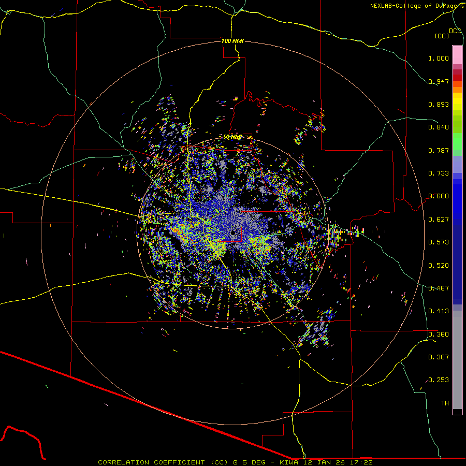Click the 0.413 color scale value
This screenshot has width=466, height=466.
click(439, 311)
